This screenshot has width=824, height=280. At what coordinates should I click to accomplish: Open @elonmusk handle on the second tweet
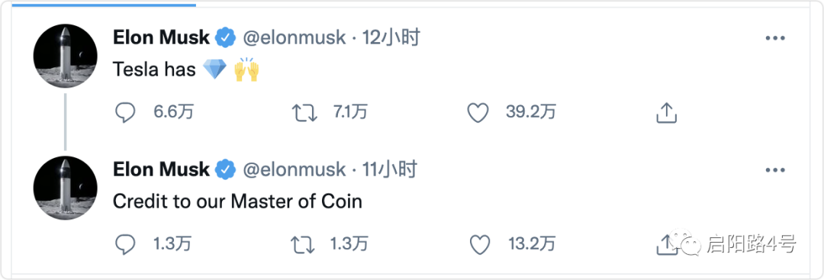pos(295,170)
